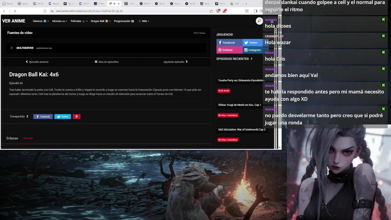
Task: Stop the page from loading
Action: 15,11
